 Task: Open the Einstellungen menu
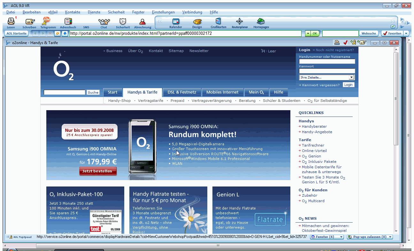coord(163,12)
